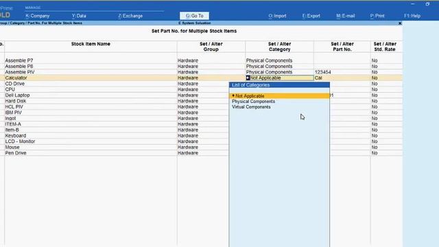
Task: Click Physical Components category of Assemble PIV
Action: (x=269, y=72)
